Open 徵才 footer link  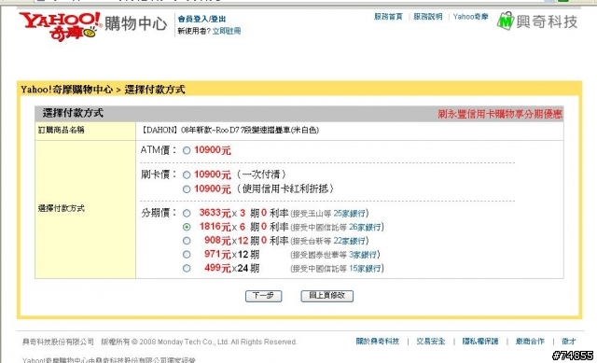point(568,342)
